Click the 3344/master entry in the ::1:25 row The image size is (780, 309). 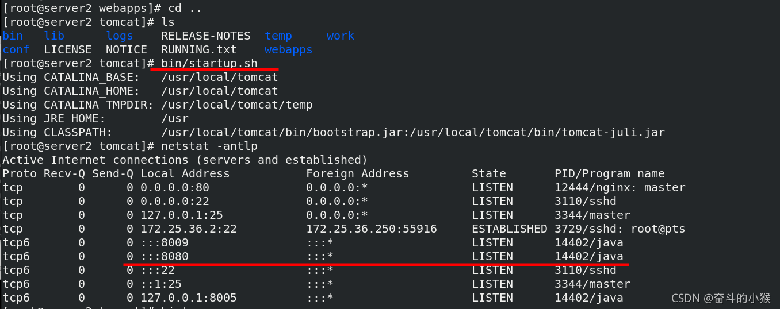(592, 284)
